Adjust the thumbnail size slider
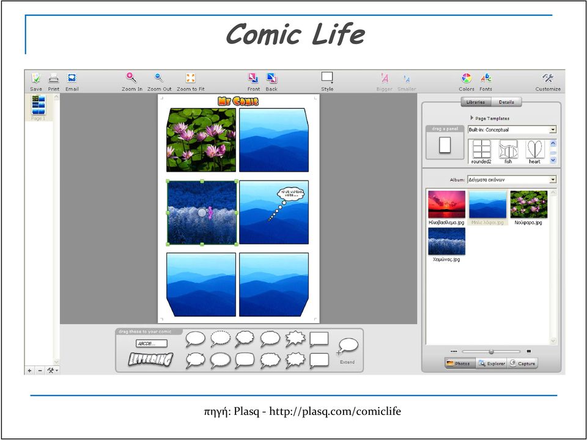Image resolution: width=587 pixels, height=440 pixels. tap(491, 352)
